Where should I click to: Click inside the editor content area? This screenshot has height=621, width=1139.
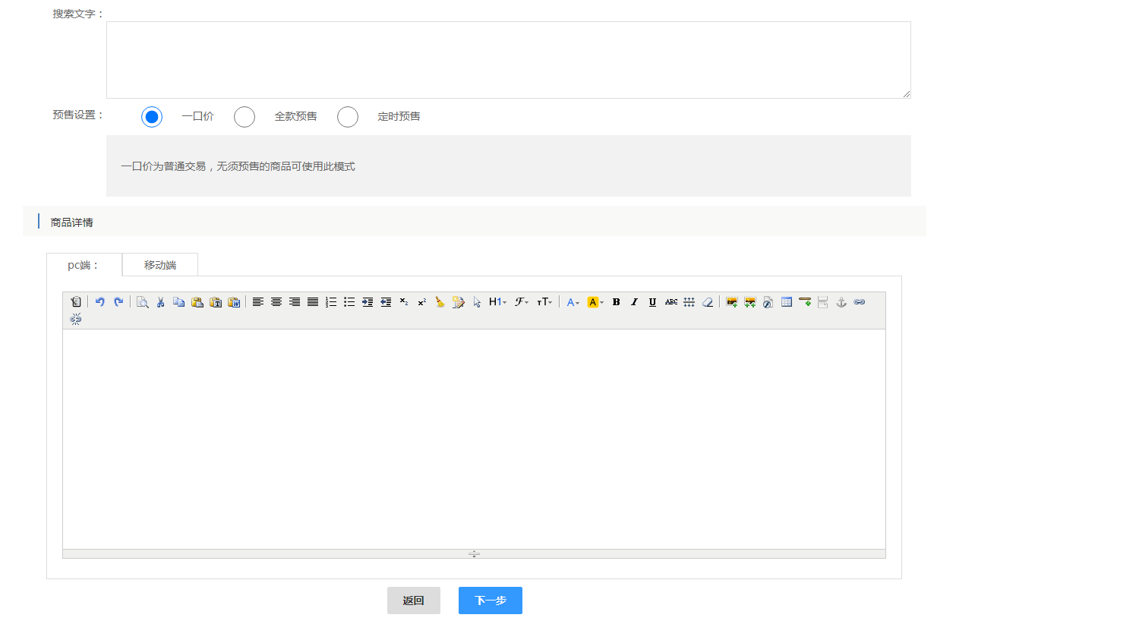pyautogui.click(x=474, y=439)
